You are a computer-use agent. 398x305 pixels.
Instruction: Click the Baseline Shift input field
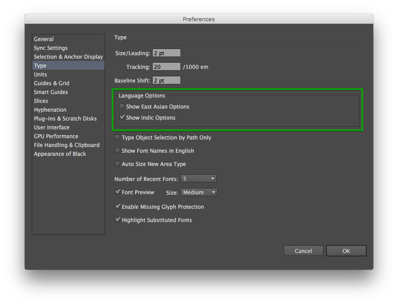click(x=166, y=80)
